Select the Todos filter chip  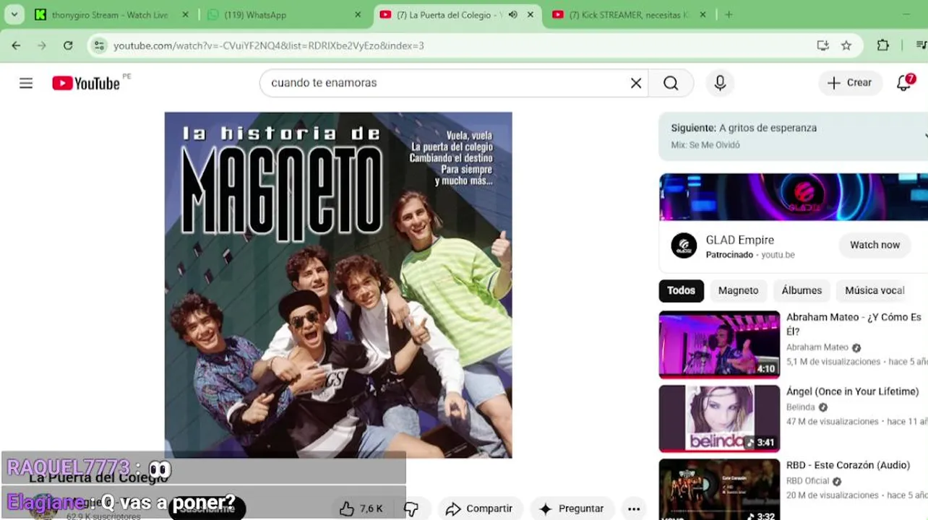pos(681,290)
